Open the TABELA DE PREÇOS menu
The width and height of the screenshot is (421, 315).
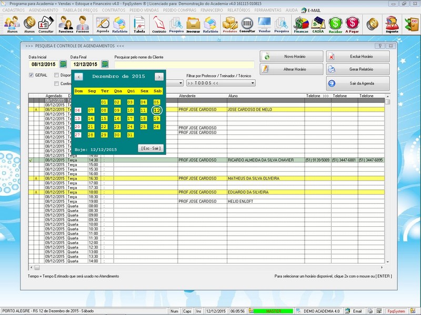81,10
